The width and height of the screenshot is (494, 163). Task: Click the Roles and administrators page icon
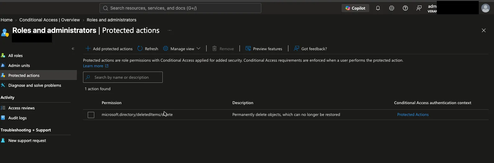pyautogui.click(x=5, y=33)
